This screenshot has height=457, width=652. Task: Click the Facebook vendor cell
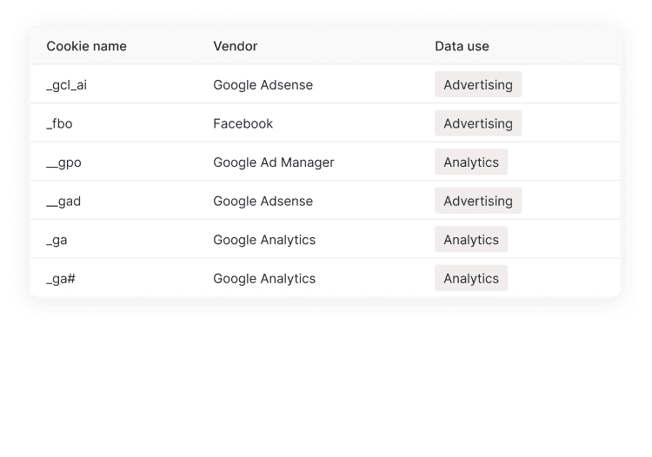coord(243,123)
